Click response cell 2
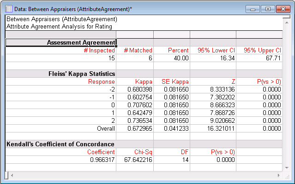This screenshot has width=295, height=184. click(x=61, y=121)
